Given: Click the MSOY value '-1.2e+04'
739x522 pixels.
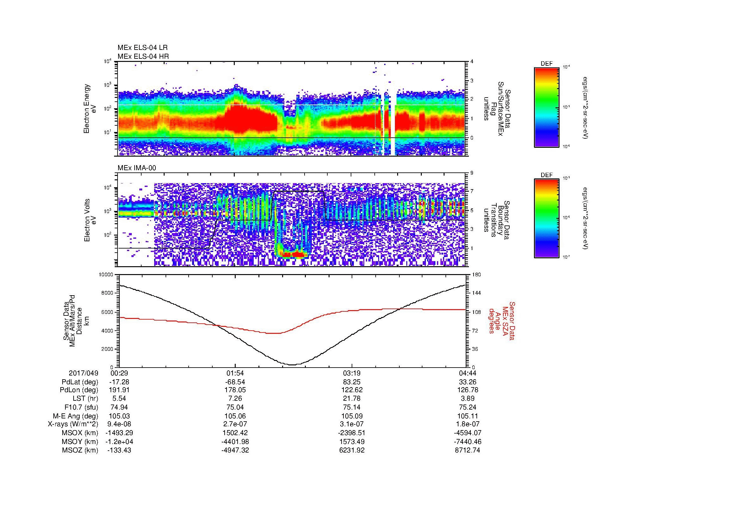Looking at the screenshot, I should tap(119, 441).
